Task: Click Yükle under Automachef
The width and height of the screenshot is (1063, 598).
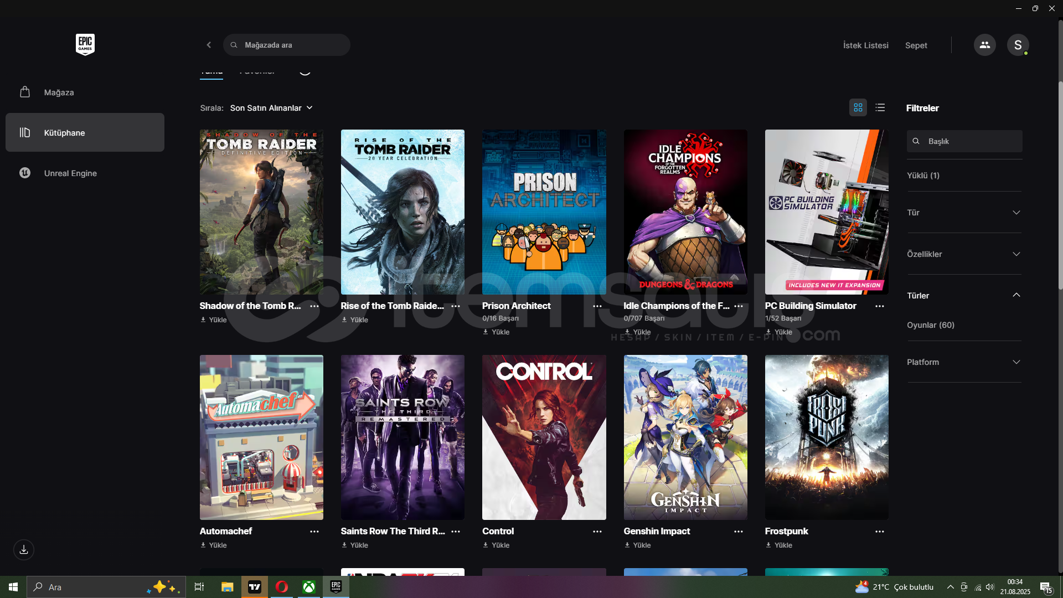Action: click(214, 545)
